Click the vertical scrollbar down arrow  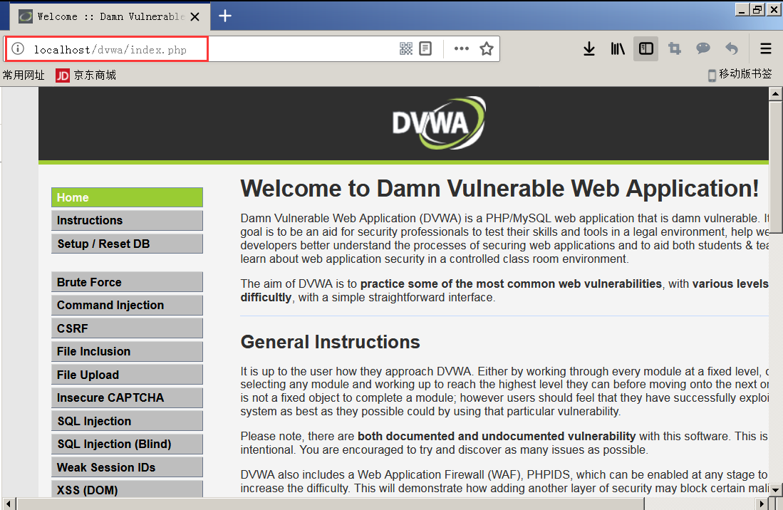pyautogui.click(x=775, y=490)
